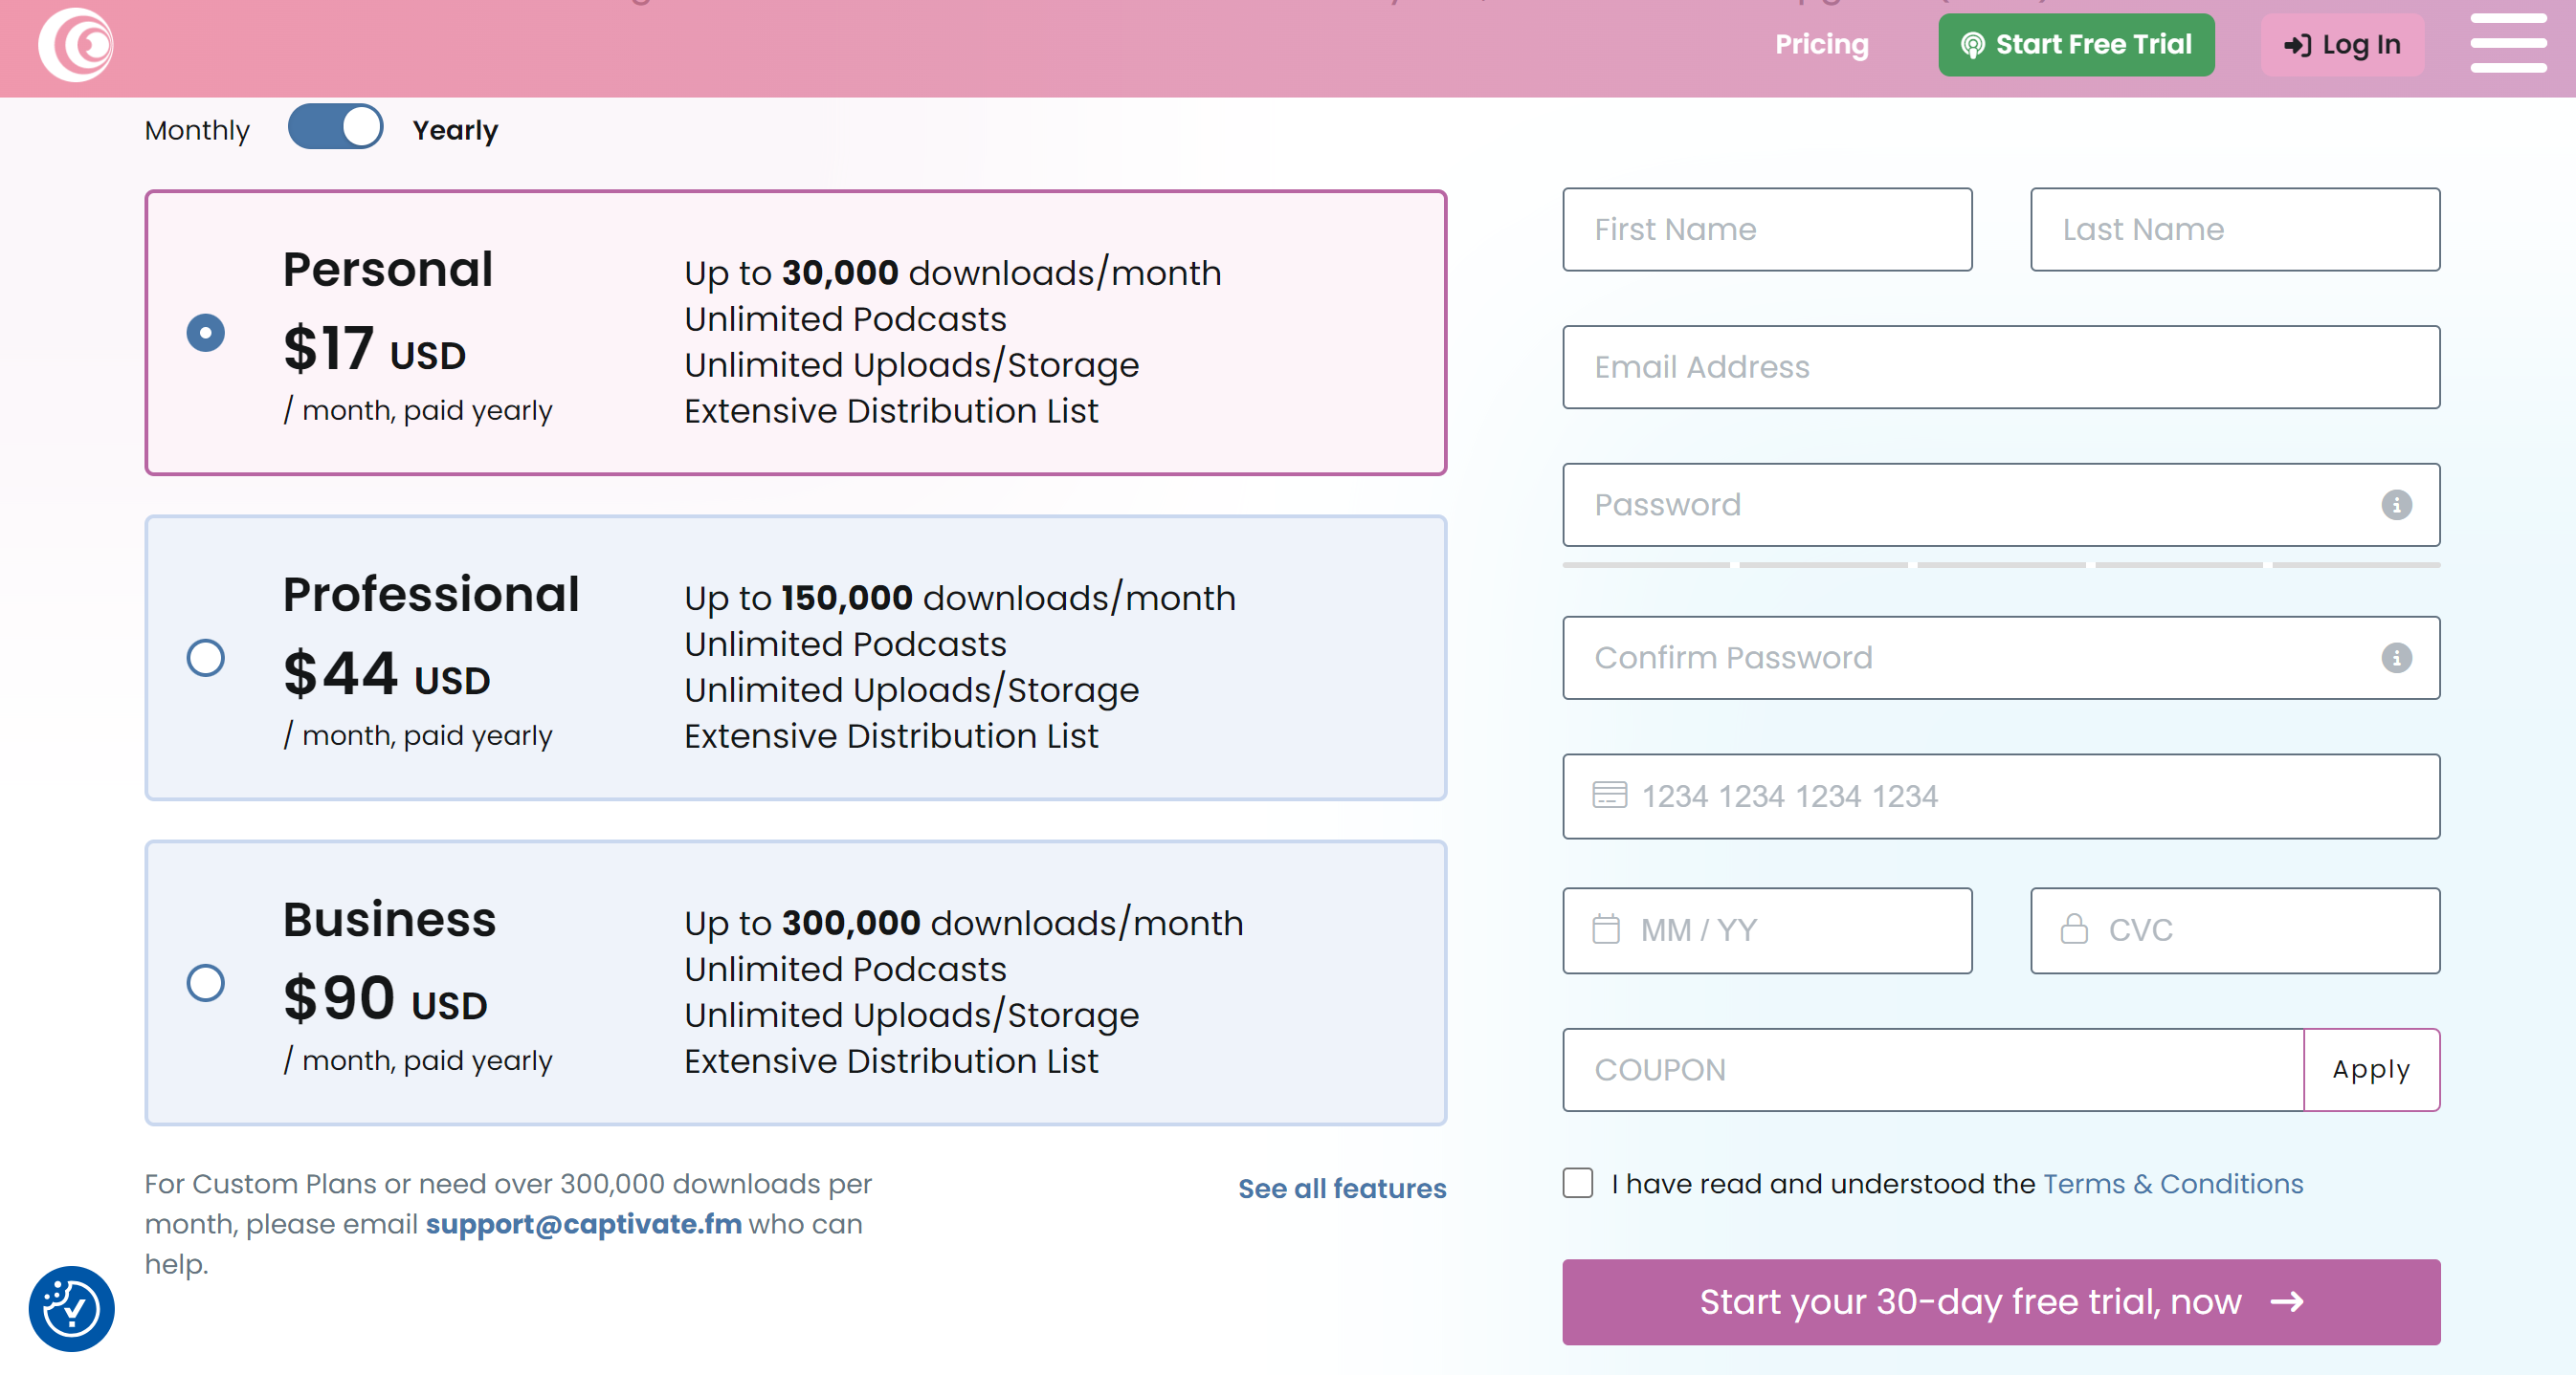Open the See all features link

[1341, 1189]
